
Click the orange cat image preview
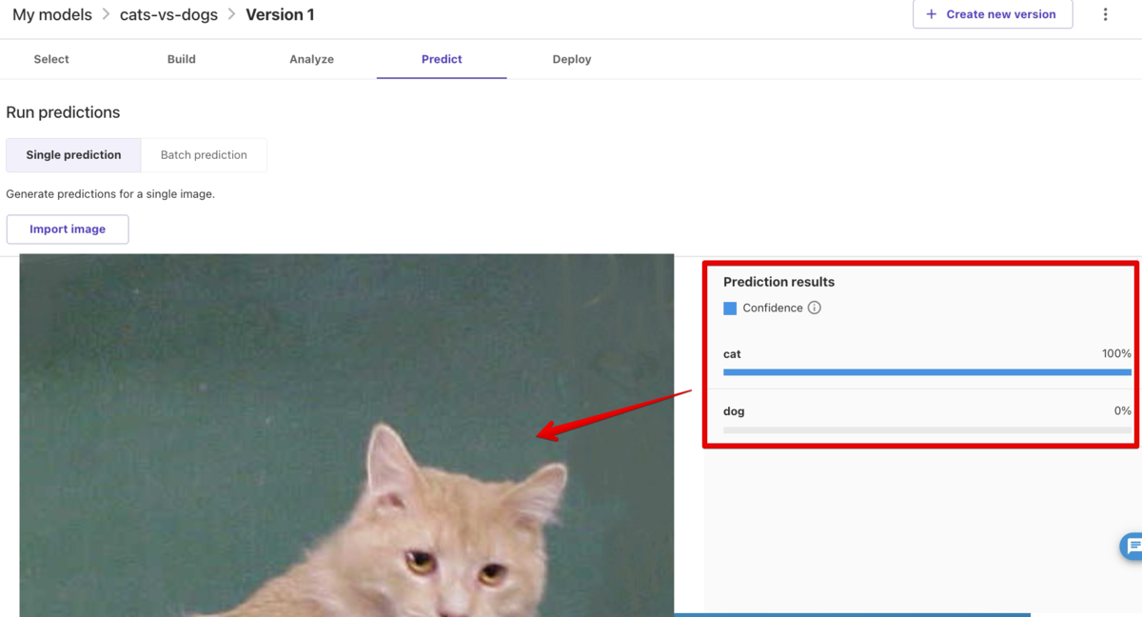click(x=346, y=435)
